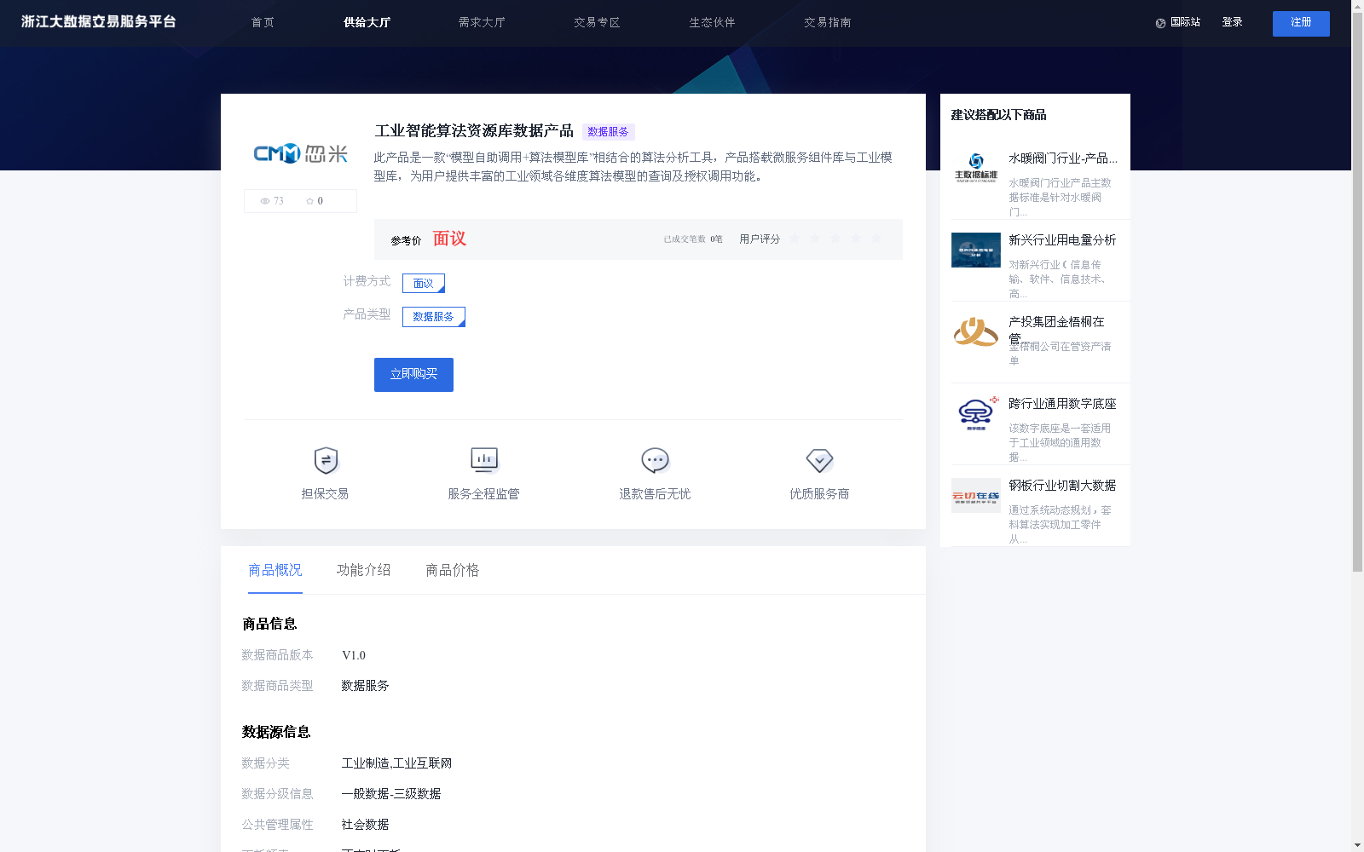
Task: Click the 工业制造,工业互联网 category value
Action: [x=396, y=763]
